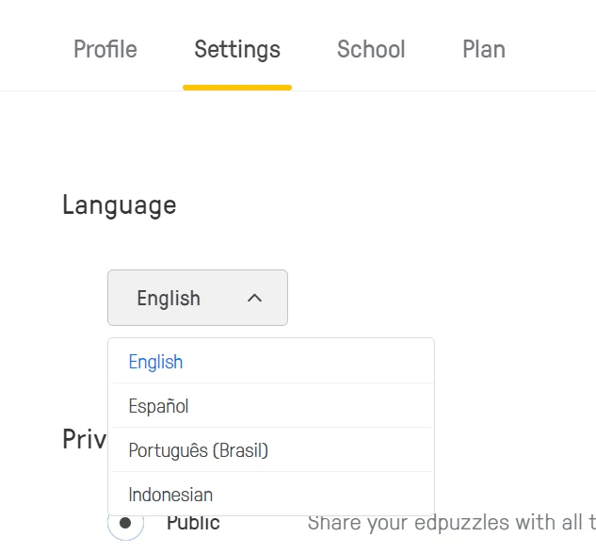Pick Português (Brasil) in the dropdown
The width and height of the screenshot is (596, 553).
(x=271, y=450)
